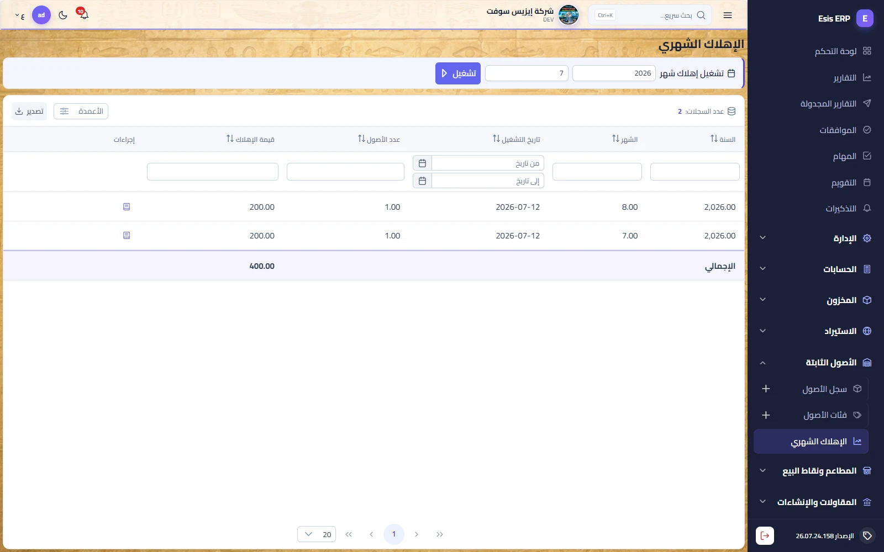
Task: Expand المخزون section
Action: click(815, 300)
